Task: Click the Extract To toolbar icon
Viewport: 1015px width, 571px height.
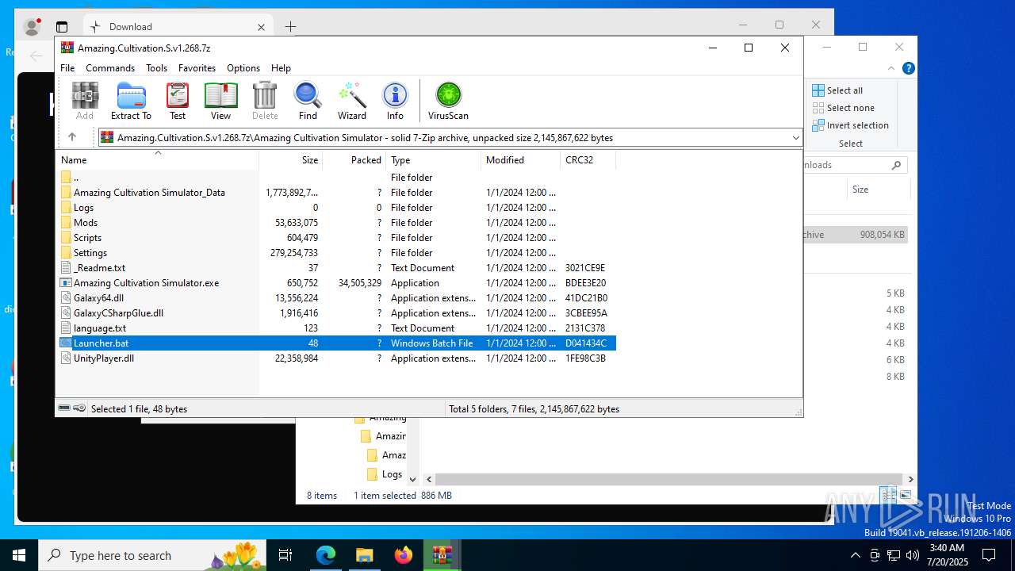Action: [131, 102]
